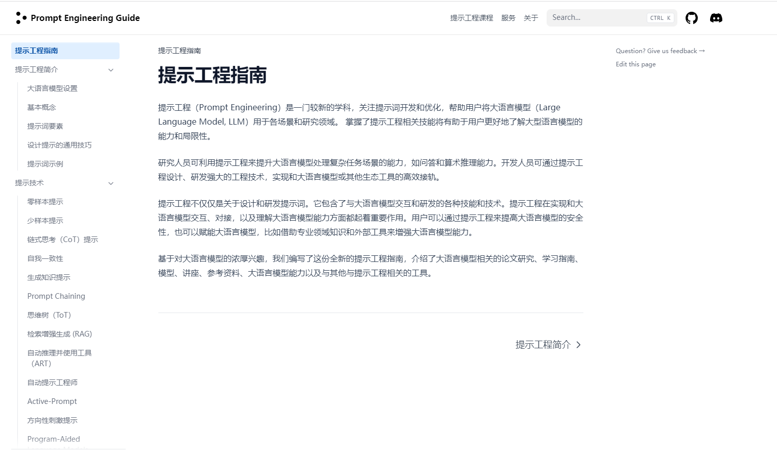Open 提示词要素 in the sidebar
The image size is (777, 454).
coord(45,126)
